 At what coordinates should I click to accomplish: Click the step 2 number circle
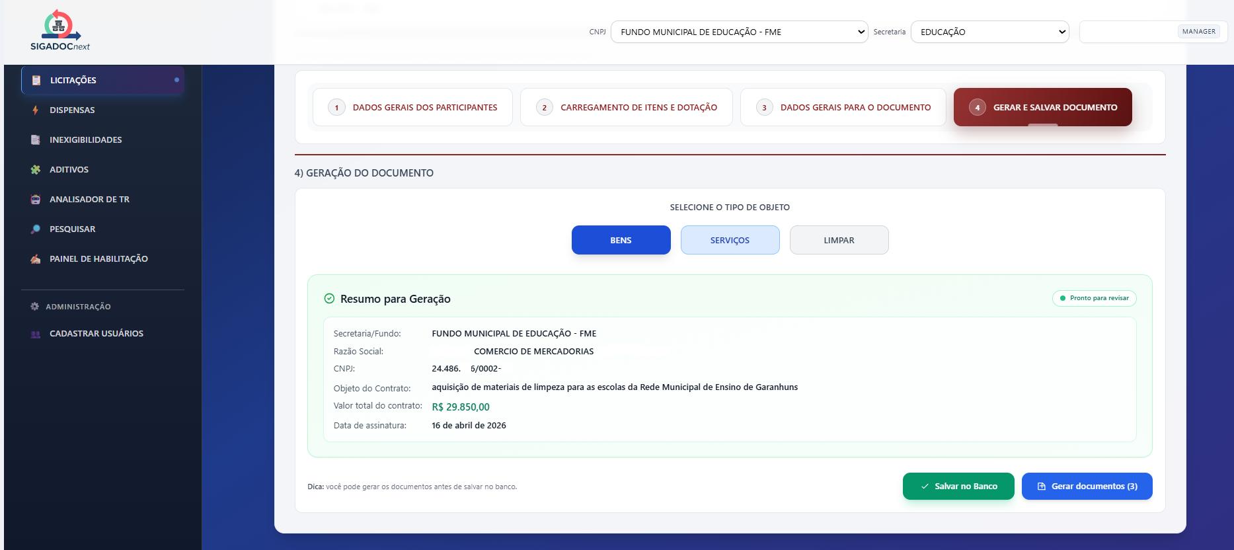(544, 108)
